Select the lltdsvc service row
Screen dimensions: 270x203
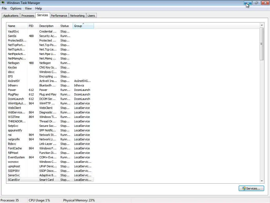(x=50, y=144)
